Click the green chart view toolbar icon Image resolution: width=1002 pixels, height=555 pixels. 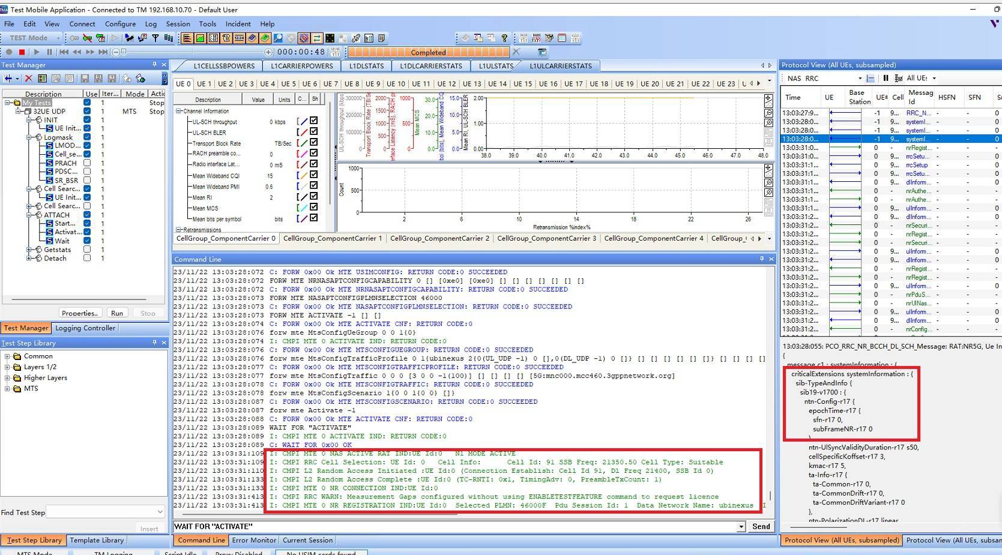(x=200, y=38)
